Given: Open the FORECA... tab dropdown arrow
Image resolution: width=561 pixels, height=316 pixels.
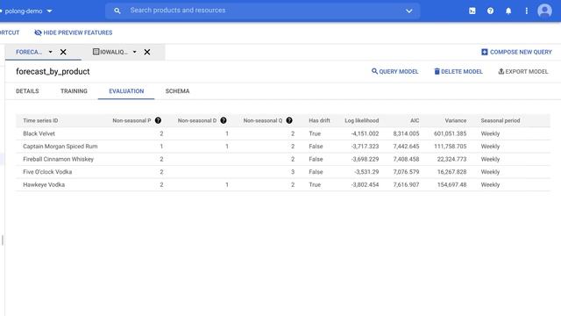Looking at the screenshot, I should coord(51,52).
